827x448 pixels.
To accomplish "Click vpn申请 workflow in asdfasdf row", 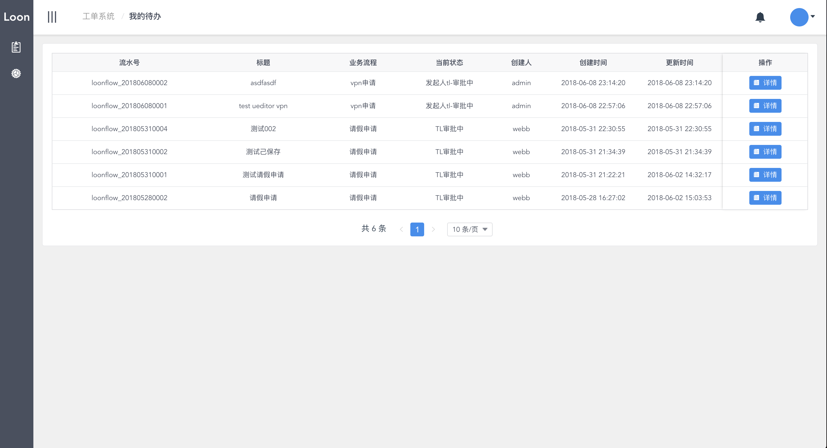I will pyautogui.click(x=363, y=83).
